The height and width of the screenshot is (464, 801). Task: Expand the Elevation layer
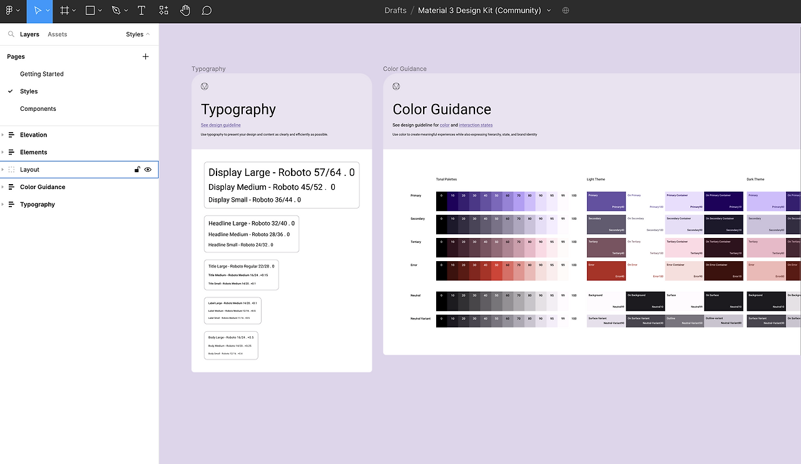coord(3,135)
